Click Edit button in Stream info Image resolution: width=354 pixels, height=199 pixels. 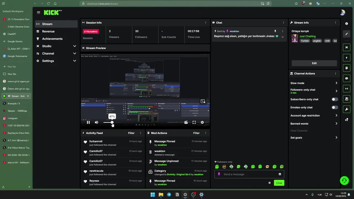[314, 63]
